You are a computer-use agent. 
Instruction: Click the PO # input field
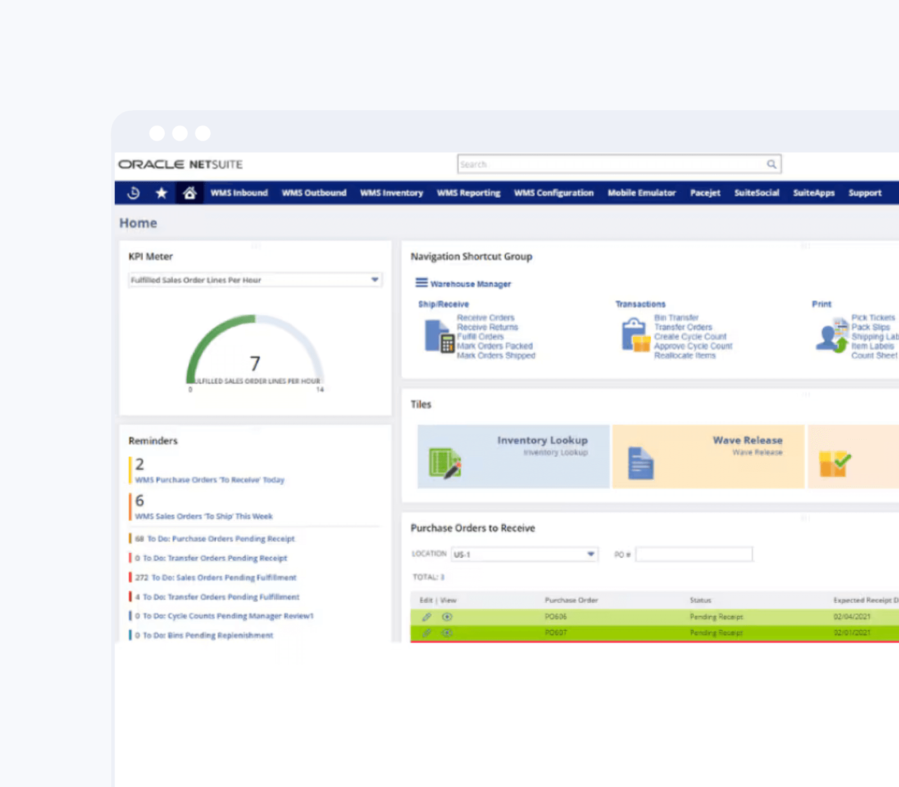694,554
